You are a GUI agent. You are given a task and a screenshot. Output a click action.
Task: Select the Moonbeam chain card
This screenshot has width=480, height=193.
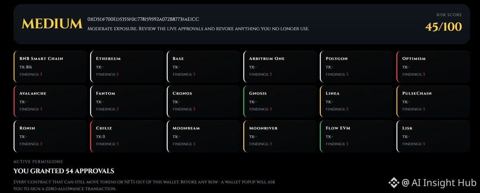click(203, 136)
